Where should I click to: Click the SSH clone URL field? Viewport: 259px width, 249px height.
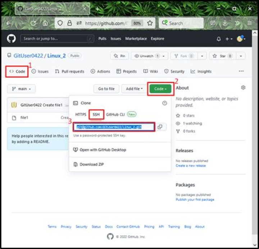point(114,127)
